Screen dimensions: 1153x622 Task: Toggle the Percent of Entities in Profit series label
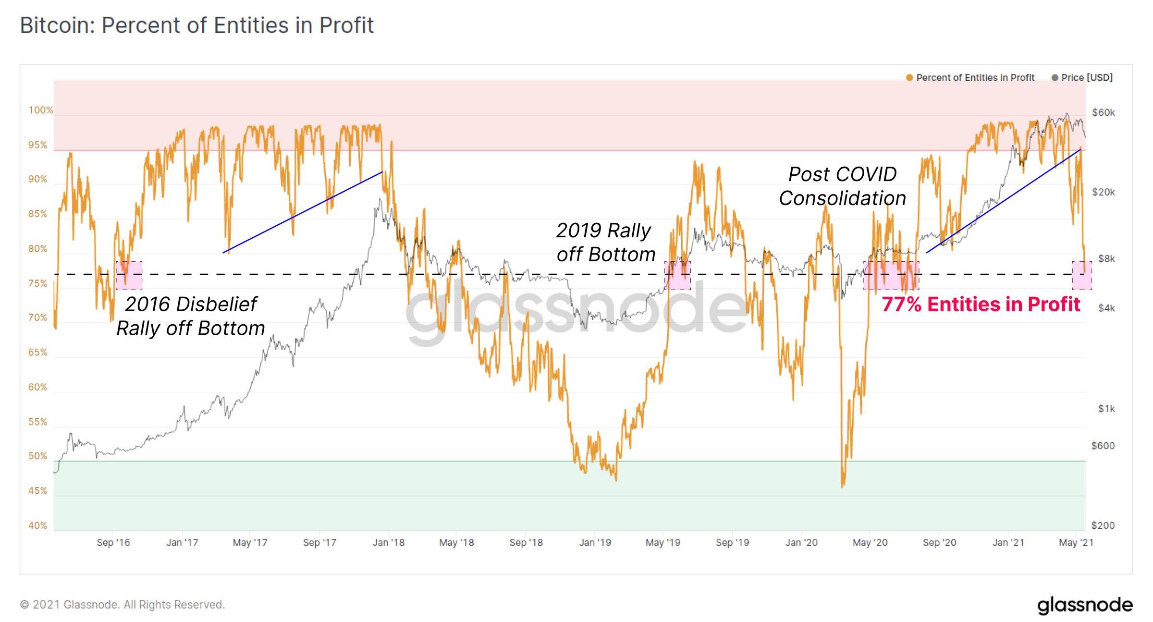975,78
